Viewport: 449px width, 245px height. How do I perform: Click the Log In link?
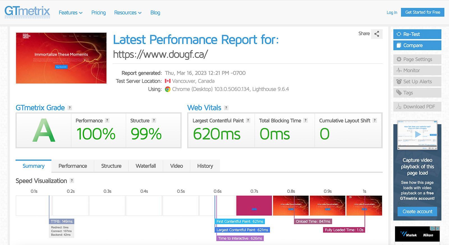[x=392, y=12]
